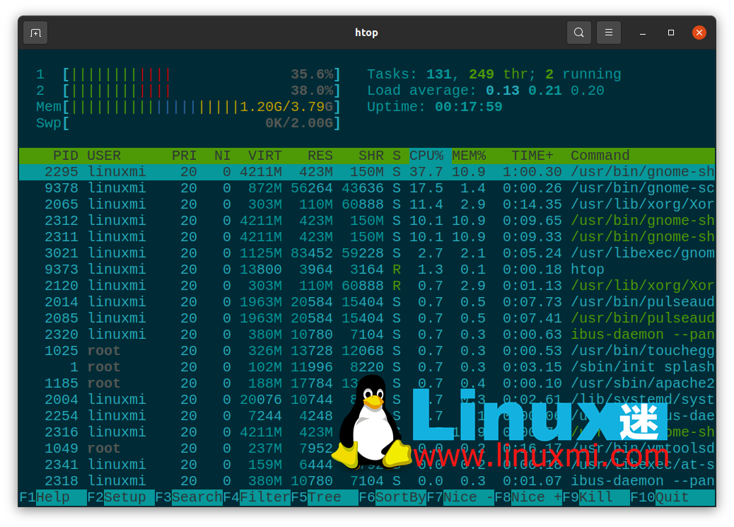Sort by TIME+ column header

point(532,156)
